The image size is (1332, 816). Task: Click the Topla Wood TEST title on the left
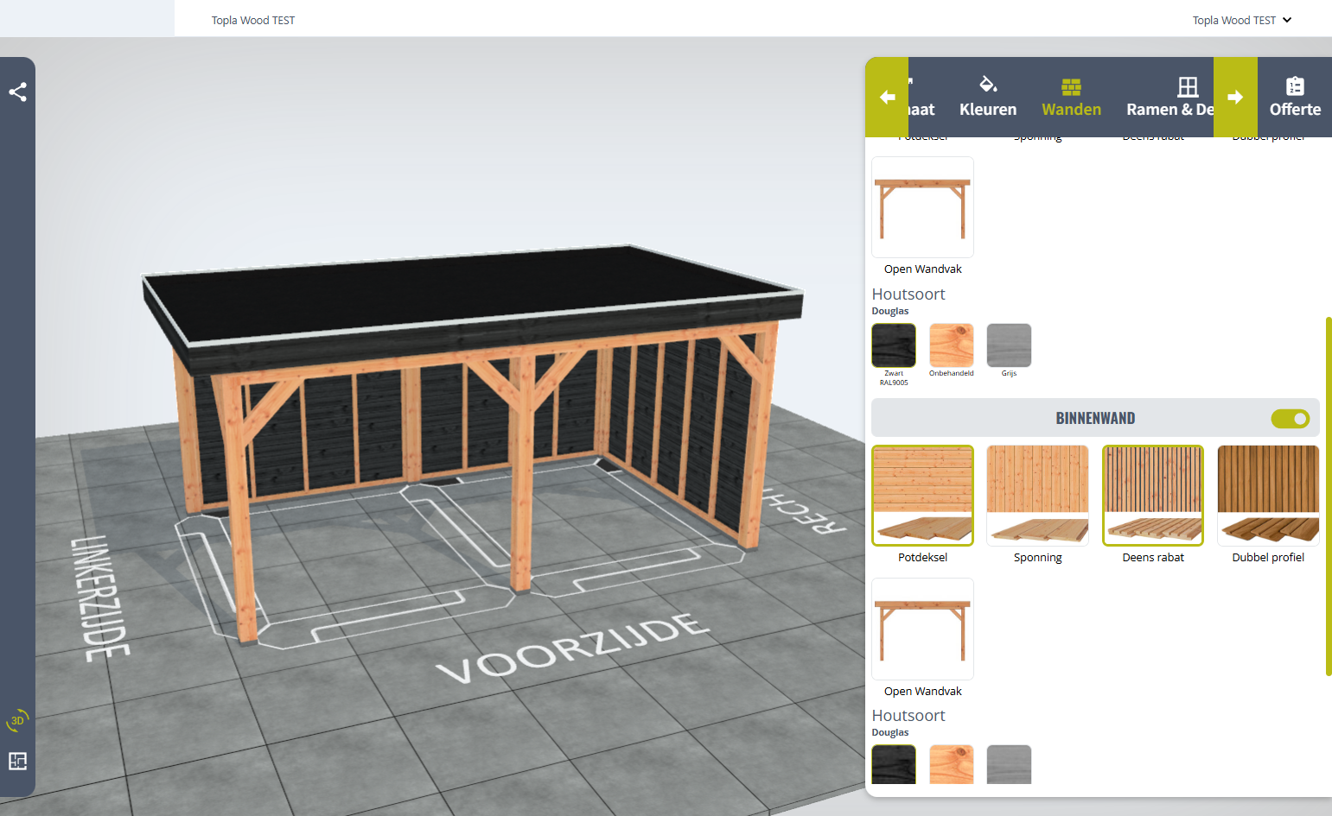(x=253, y=20)
